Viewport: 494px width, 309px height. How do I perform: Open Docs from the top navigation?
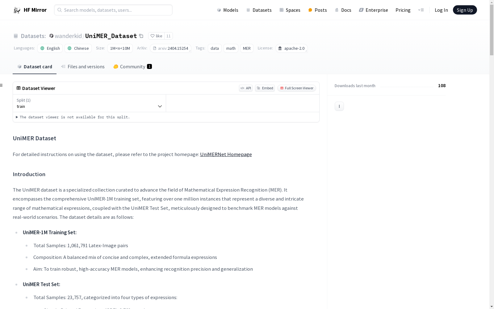point(343,10)
